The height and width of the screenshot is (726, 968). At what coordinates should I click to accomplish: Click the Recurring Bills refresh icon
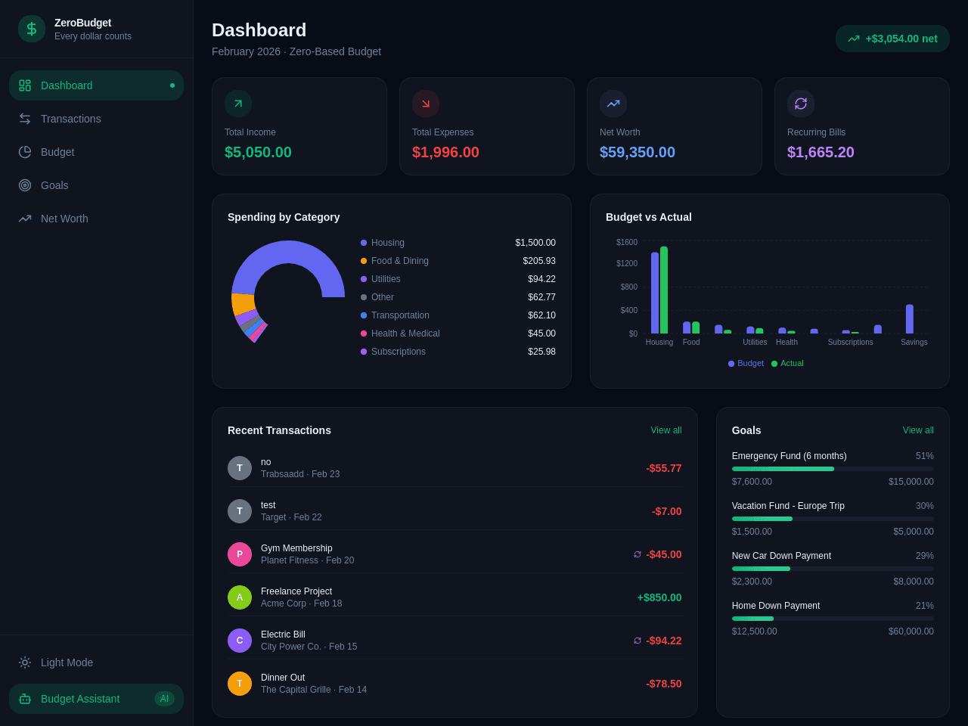click(x=801, y=104)
